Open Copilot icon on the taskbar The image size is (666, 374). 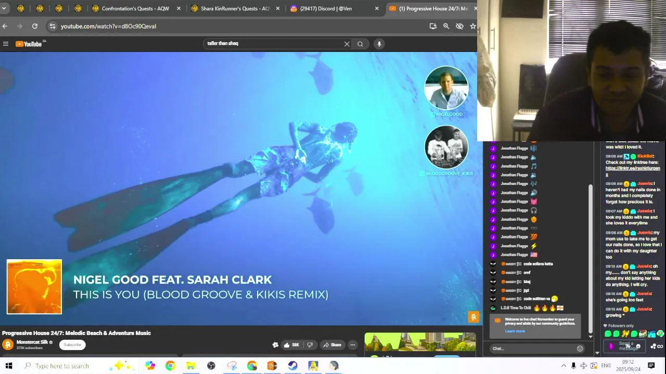pyautogui.click(x=150, y=366)
